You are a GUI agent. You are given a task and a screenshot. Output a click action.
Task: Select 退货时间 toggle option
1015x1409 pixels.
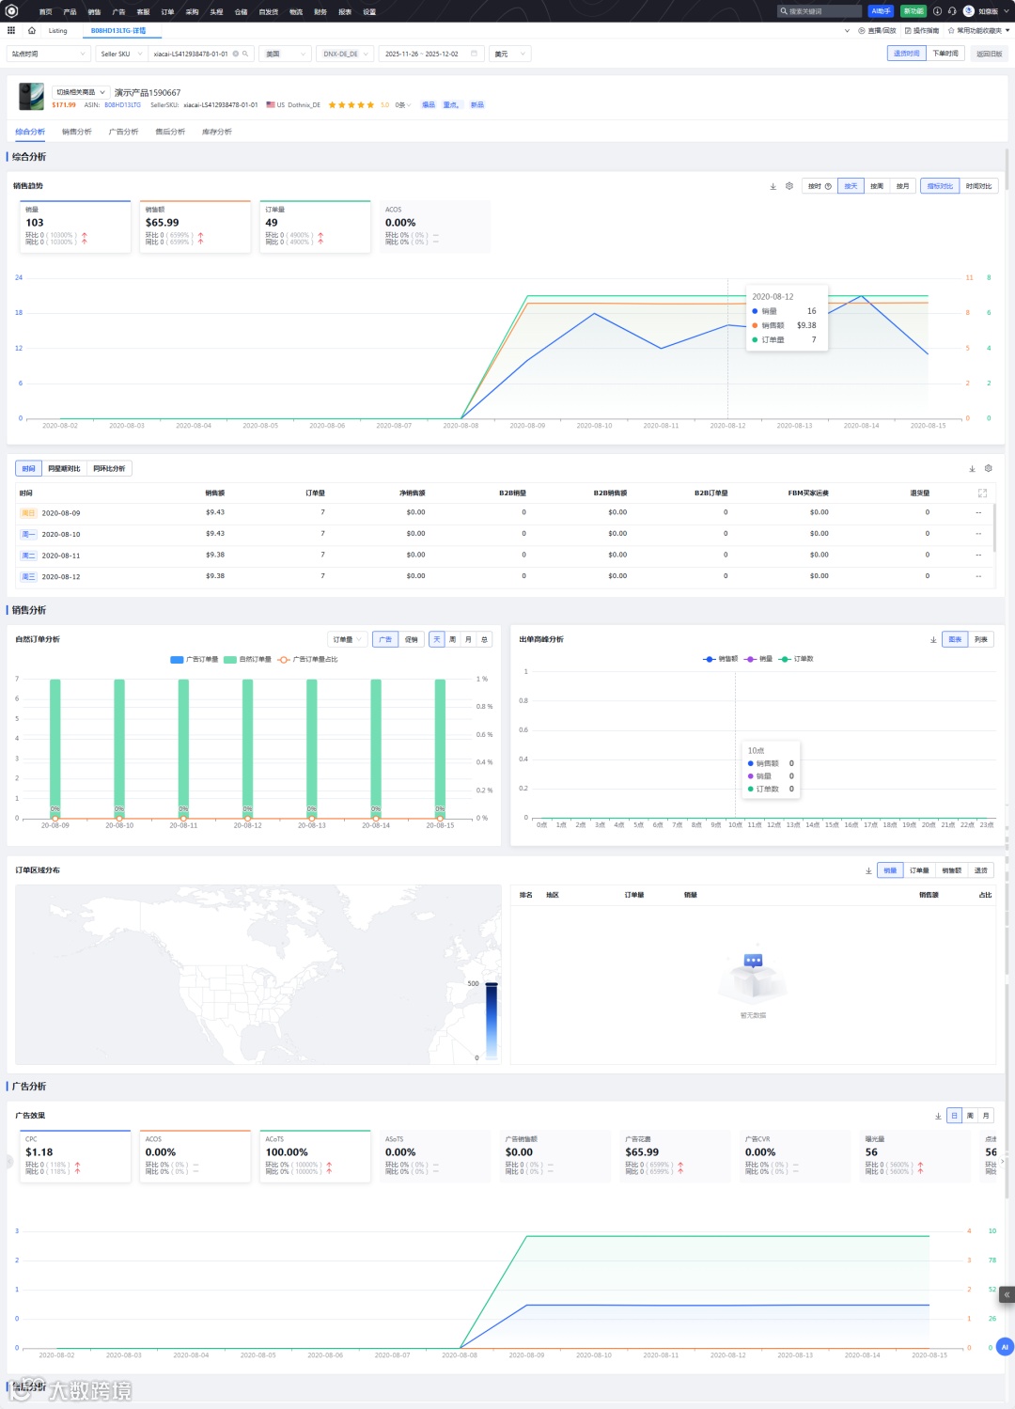pos(907,54)
